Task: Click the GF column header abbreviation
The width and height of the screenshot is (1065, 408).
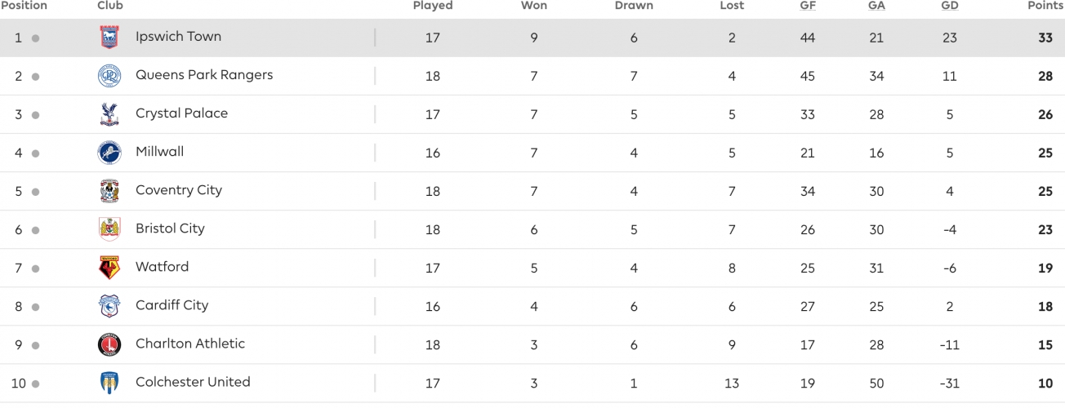Action: click(808, 6)
